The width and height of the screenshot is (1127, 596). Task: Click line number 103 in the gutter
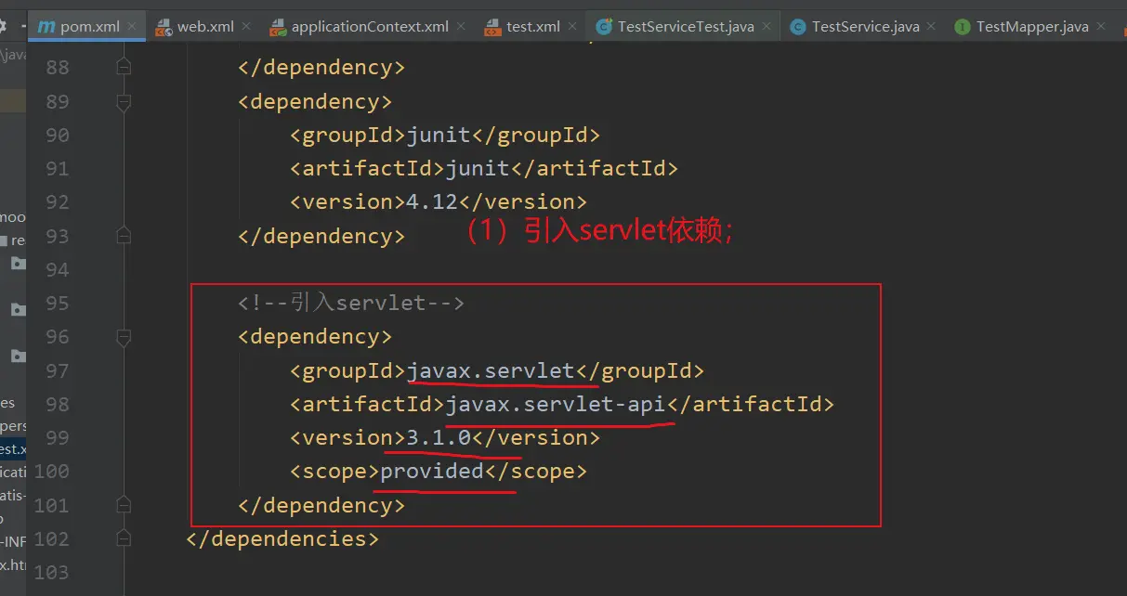[51, 572]
